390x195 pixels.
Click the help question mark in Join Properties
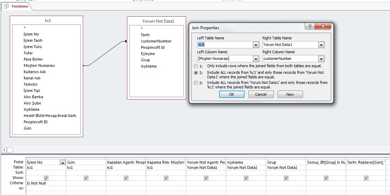tap(310, 27)
